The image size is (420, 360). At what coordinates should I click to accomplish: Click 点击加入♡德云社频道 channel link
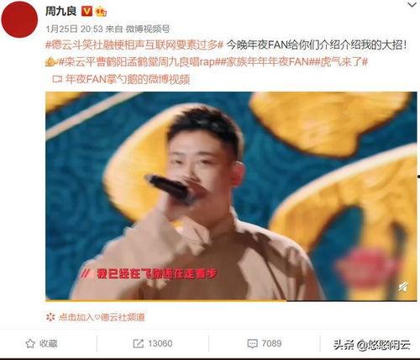pos(96,317)
